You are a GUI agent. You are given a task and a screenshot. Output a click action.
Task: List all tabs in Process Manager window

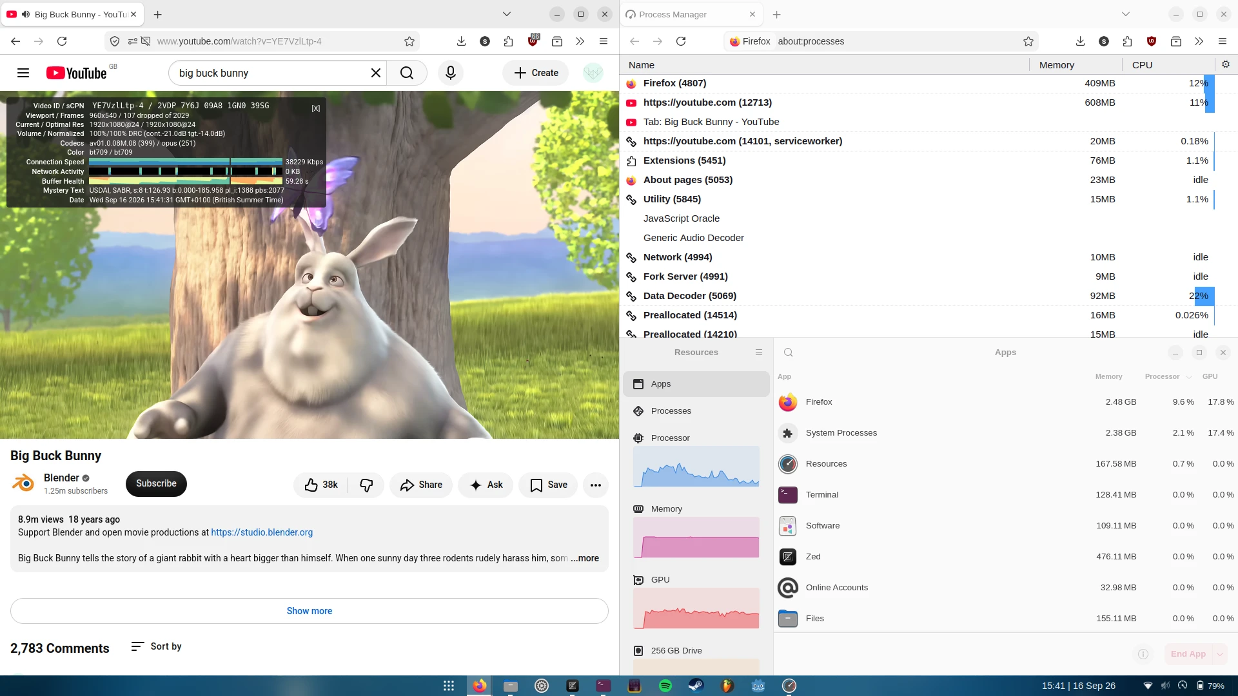point(1126,14)
